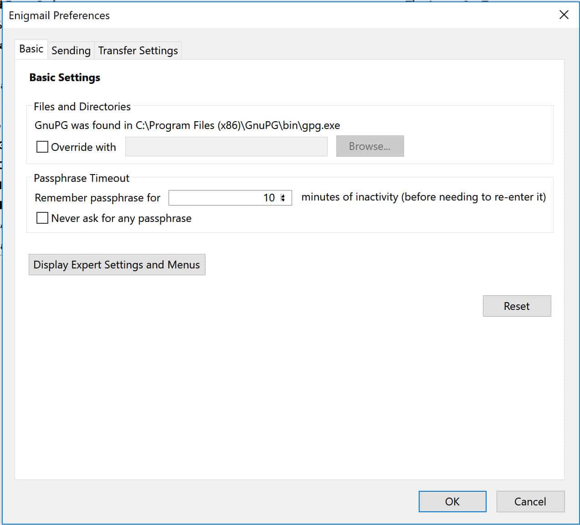Click the Basic Settings heading
This screenshot has height=525, width=580.
(x=65, y=77)
